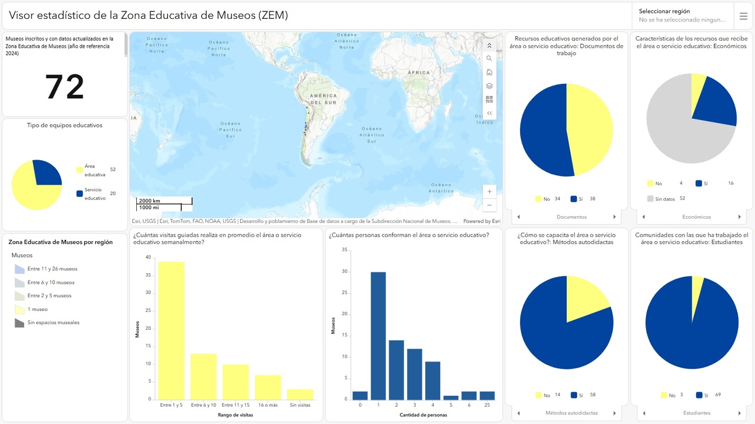The height and width of the screenshot is (424, 755).
Task: Hide map toolbar using double-left chevron
Action: click(489, 113)
